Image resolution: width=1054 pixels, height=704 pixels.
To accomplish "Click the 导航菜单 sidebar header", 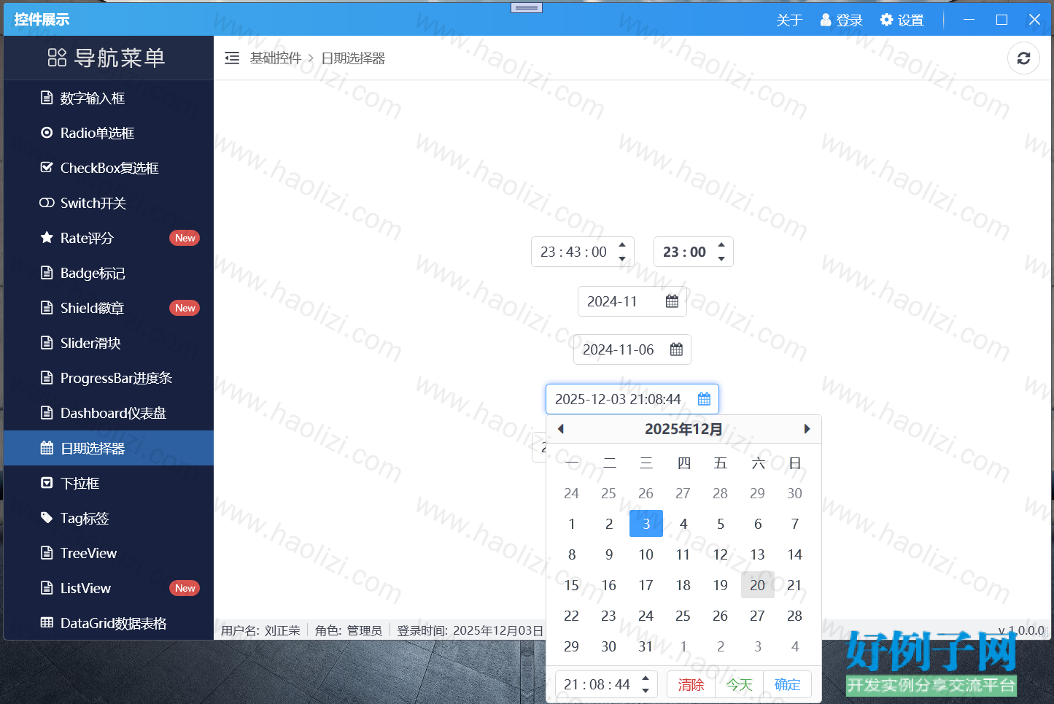I will click(x=106, y=58).
